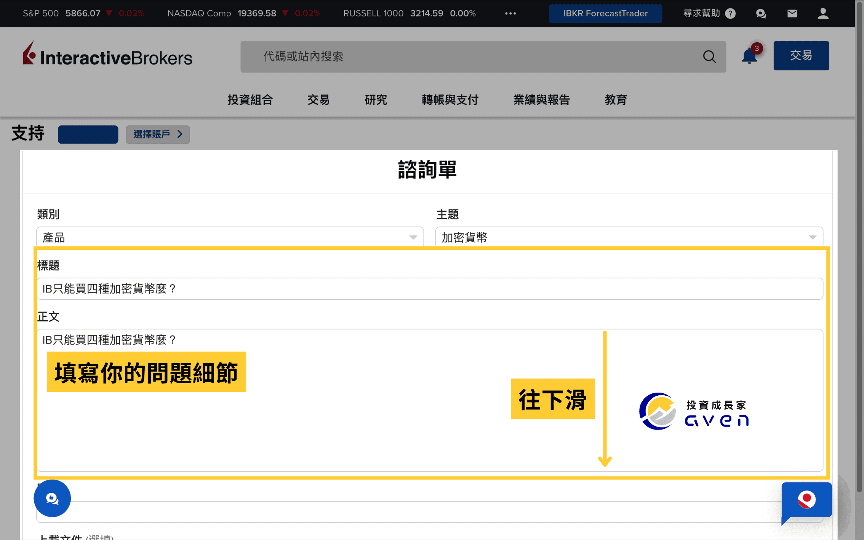Click the RUSSELL 1000 ticker

[410, 13]
